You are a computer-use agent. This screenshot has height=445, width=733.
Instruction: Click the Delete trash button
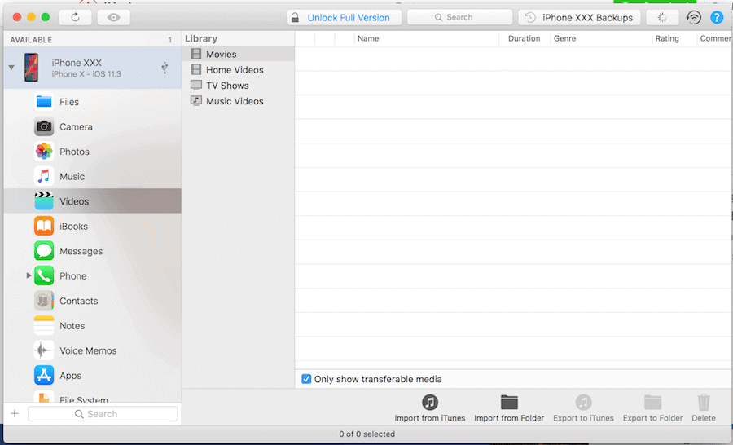click(704, 408)
